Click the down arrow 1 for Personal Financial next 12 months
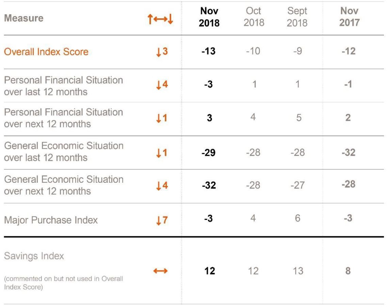The width and height of the screenshot is (388, 307). pyautogui.click(x=162, y=118)
